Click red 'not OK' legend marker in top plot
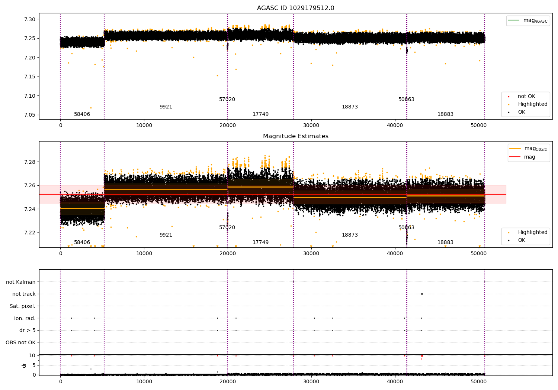 point(509,97)
